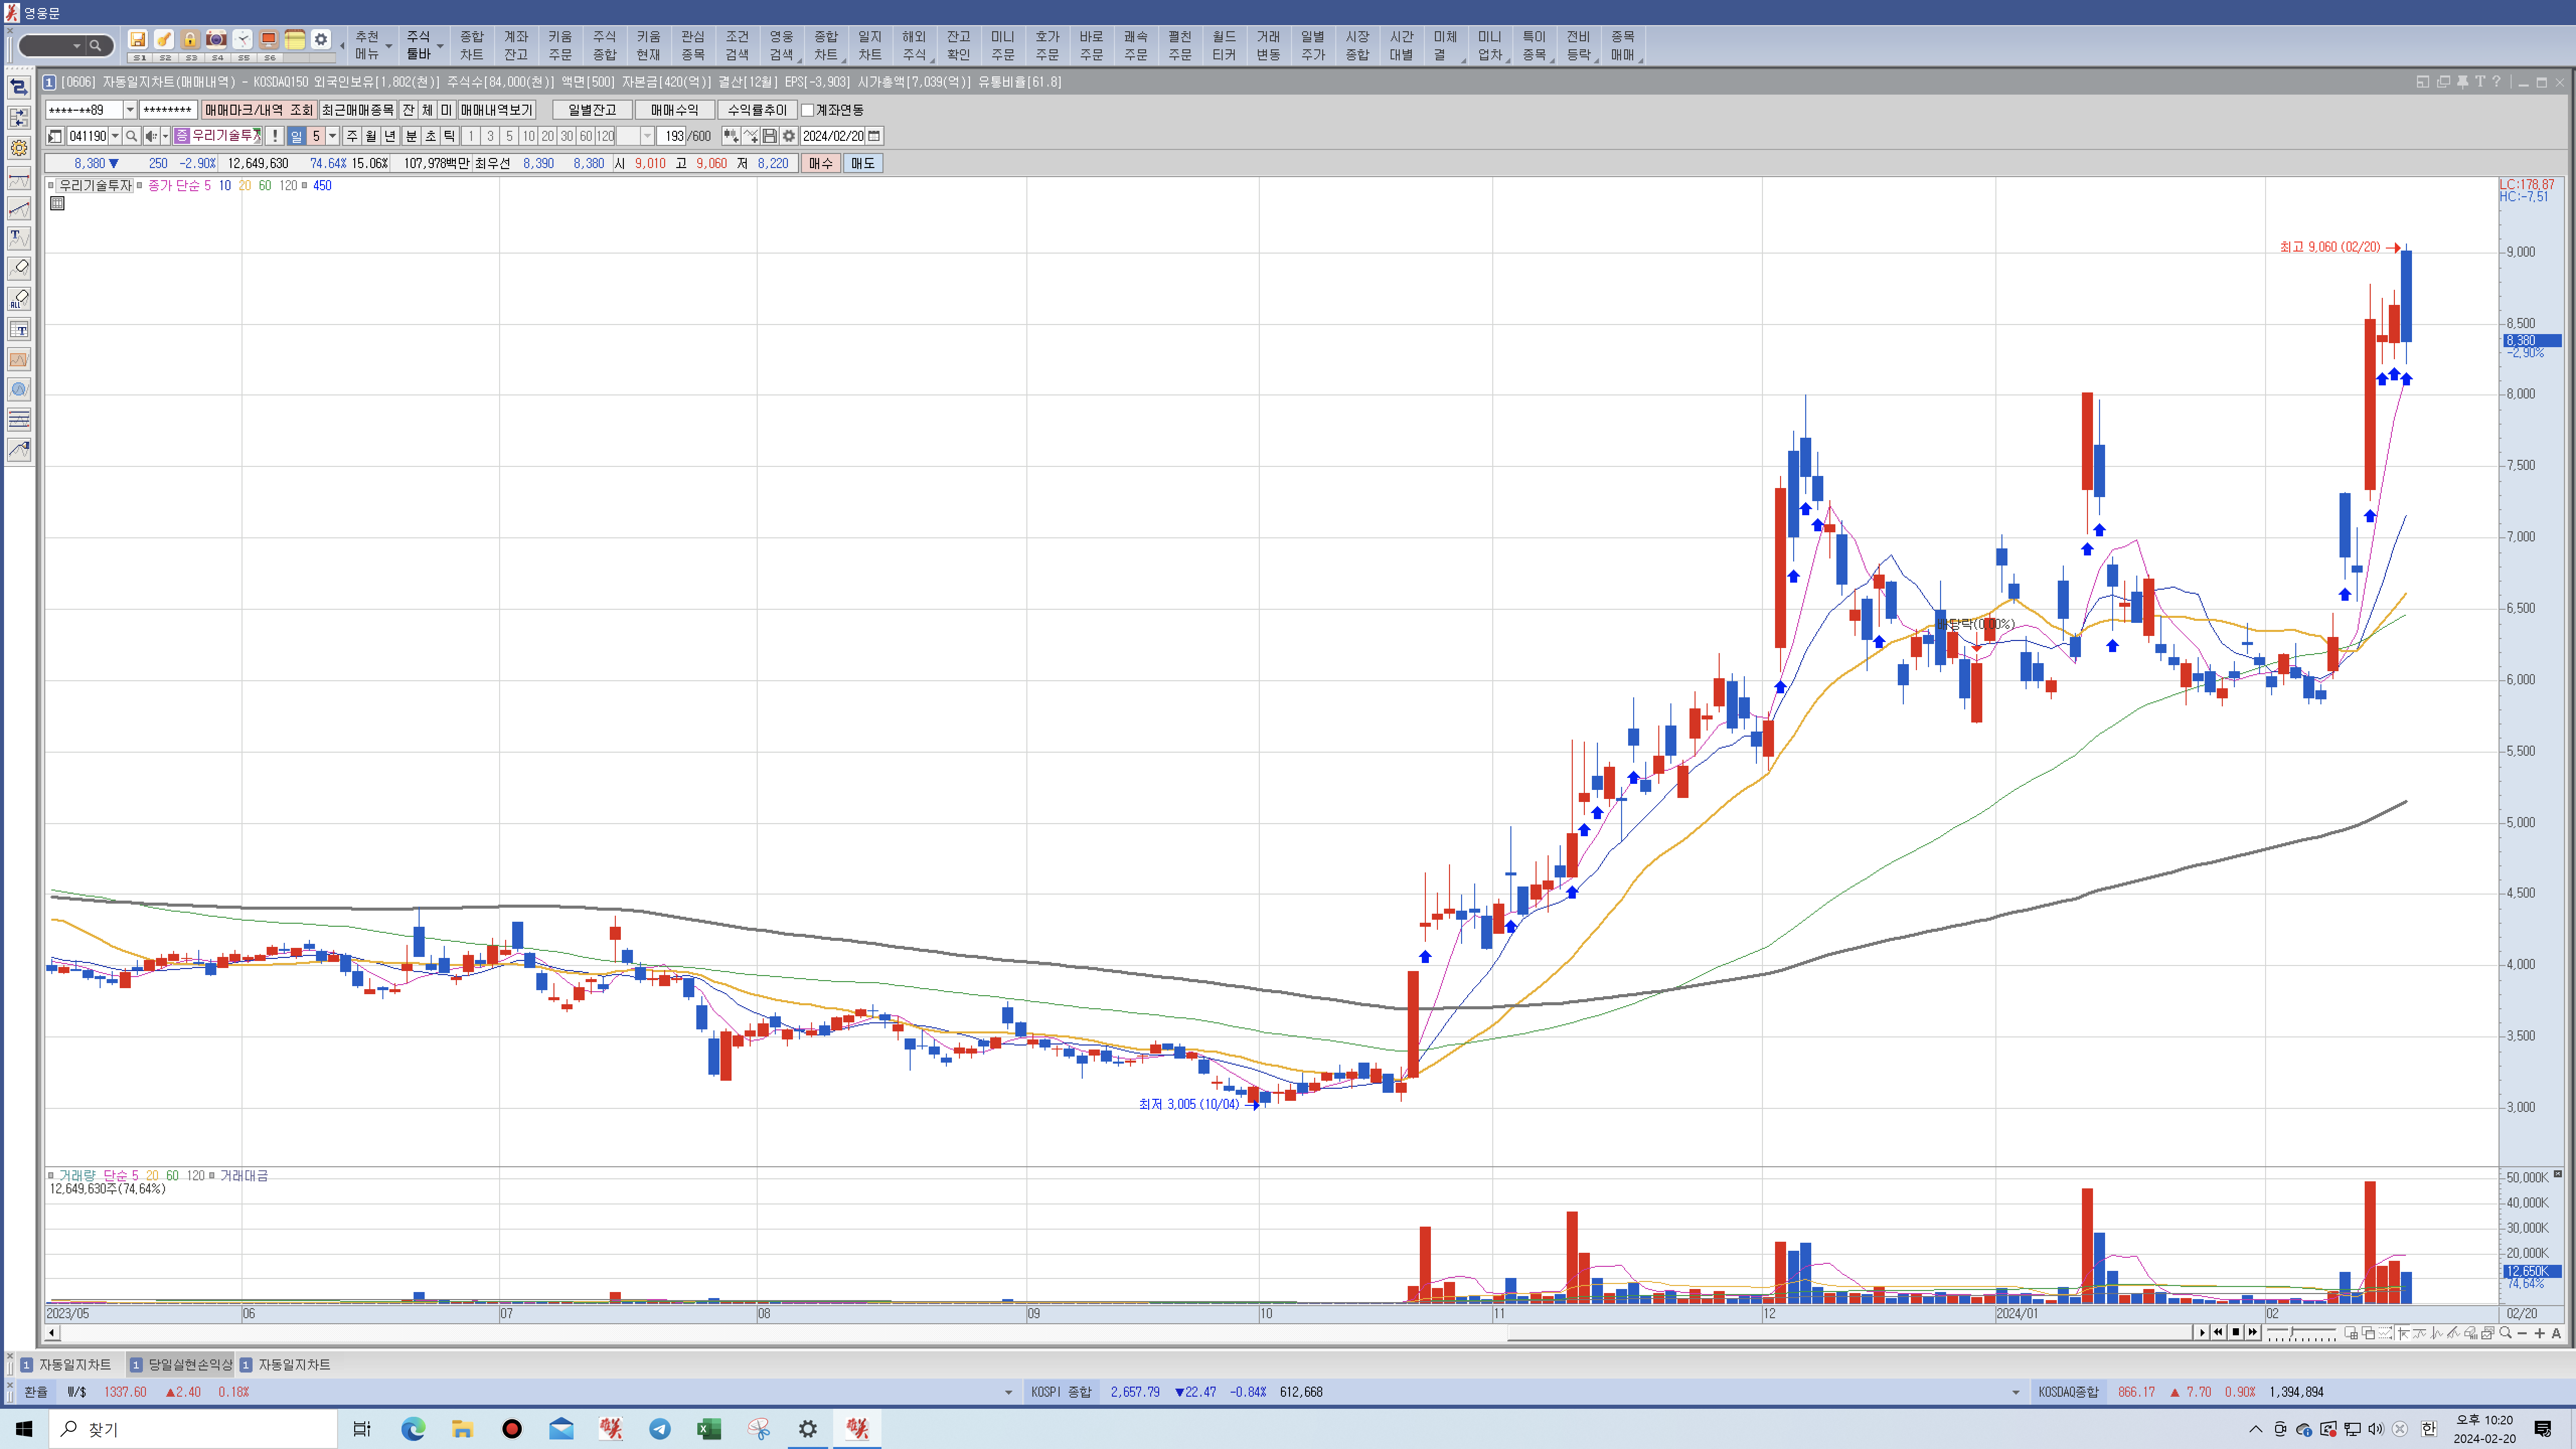Click the chart settings gear beside date field
Screen dimensions: 2576x1449
pyautogui.click(x=789, y=136)
